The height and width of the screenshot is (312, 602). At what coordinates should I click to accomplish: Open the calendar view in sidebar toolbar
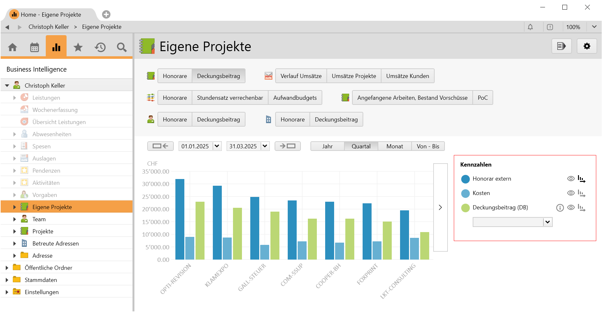(x=35, y=47)
